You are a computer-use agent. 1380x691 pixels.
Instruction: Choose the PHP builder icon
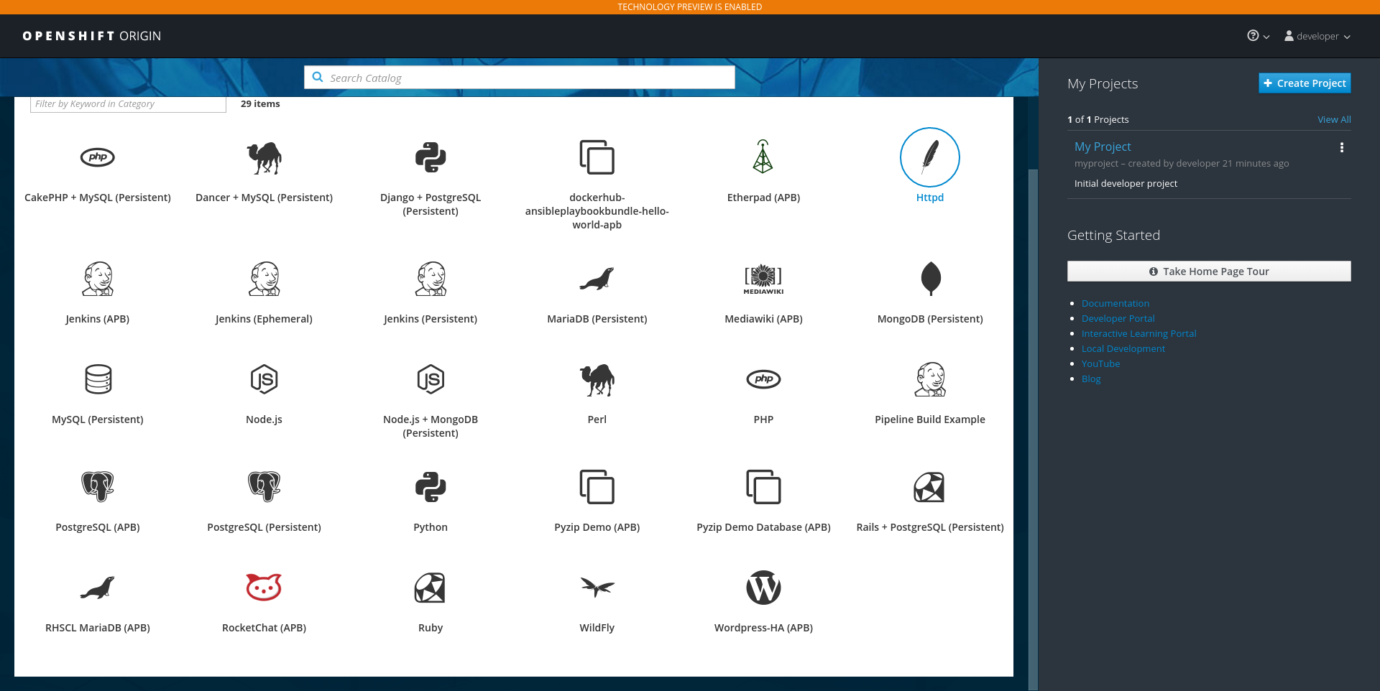point(763,379)
